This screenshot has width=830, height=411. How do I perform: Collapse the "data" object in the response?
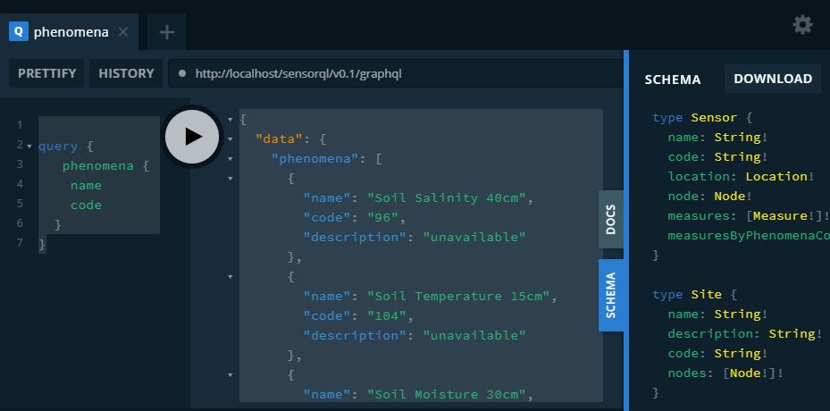tap(231, 138)
